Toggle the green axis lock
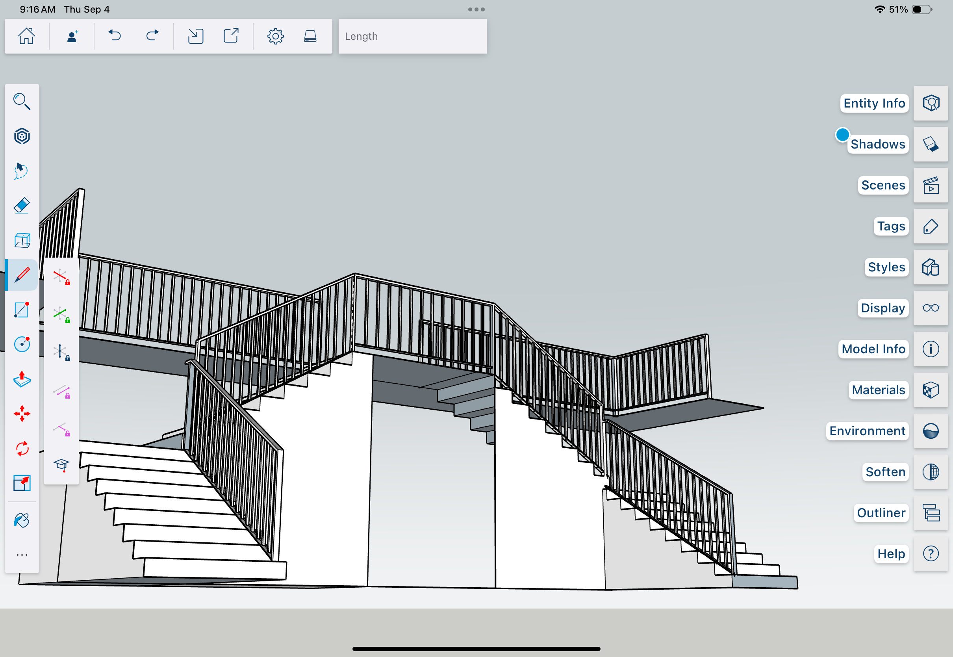Viewport: 953px width, 657px height. (x=61, y=314)
